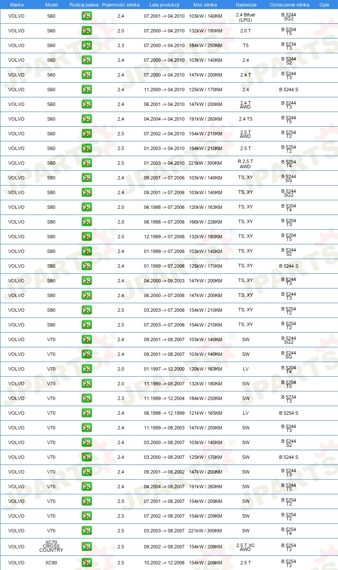338x570 pixels.
Task: Click the Marka column header
Action: (17, 5)
